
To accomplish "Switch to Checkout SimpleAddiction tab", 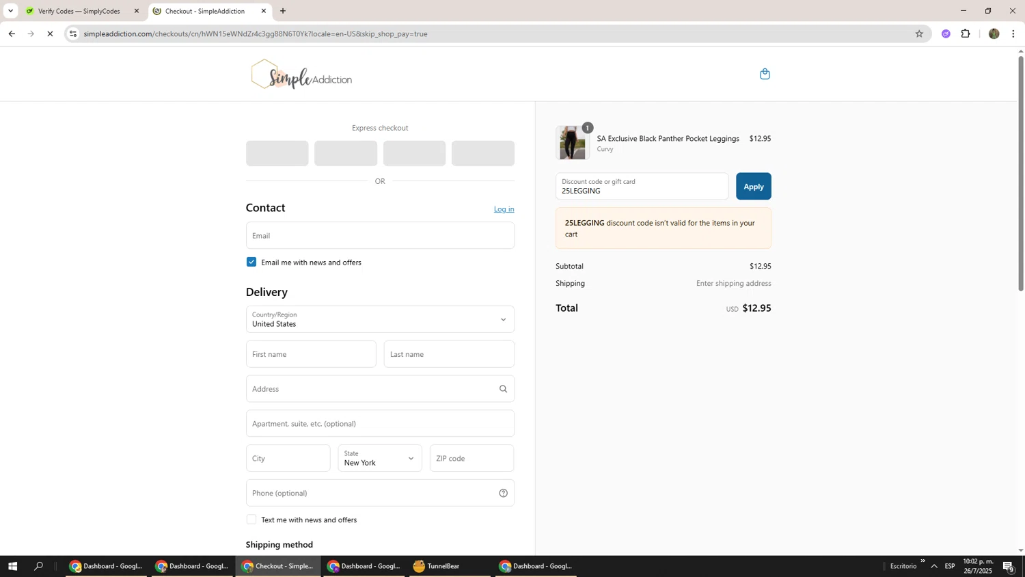I will click(x=210, y=11).
